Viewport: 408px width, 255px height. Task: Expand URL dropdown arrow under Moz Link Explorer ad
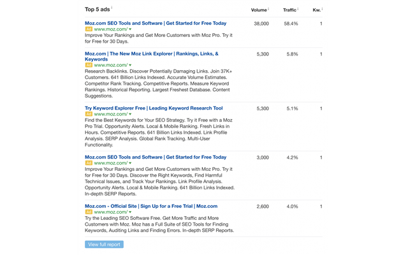point(130,65)
